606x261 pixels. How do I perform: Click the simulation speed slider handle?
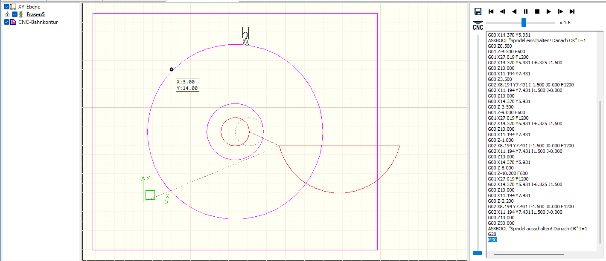click(524, 23)
